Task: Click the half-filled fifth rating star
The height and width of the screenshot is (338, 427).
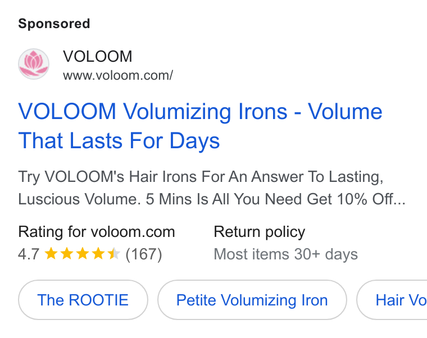Action: 114,254
